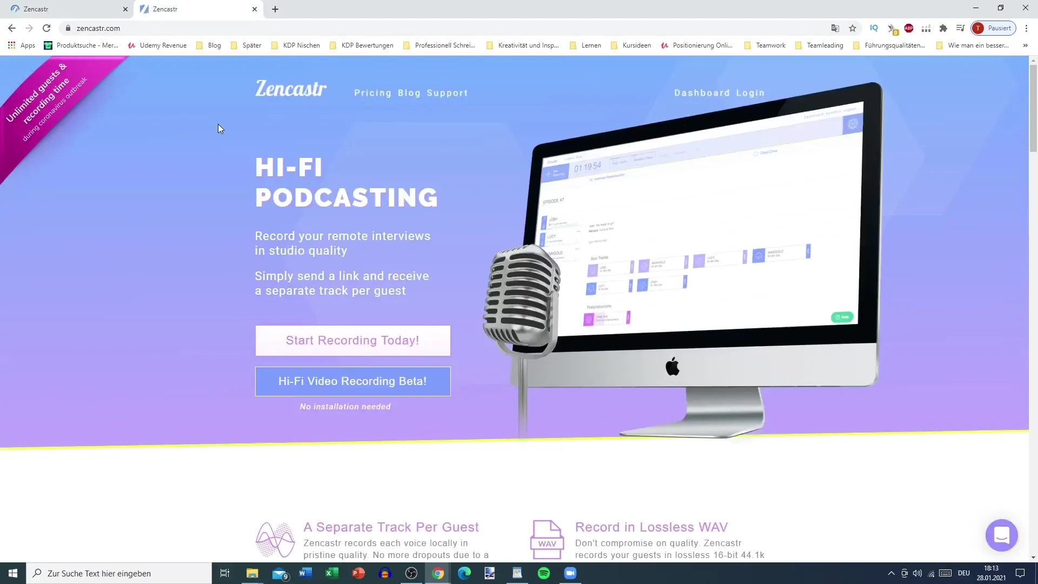The width and height of the screenshot is (1038, 584).
Task: Open the media control playlist icon
Action: (961, 28)
